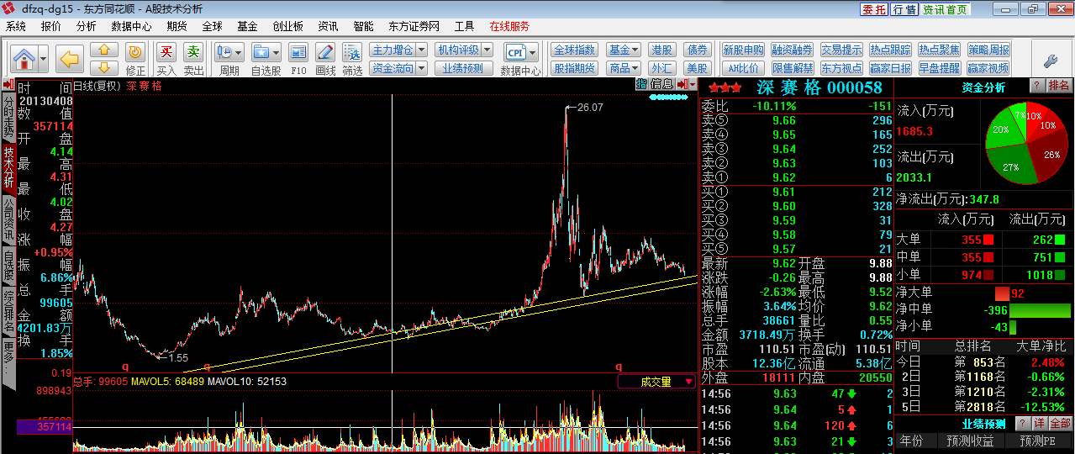Open the 自选股 folder star icon
1075x454 pixels.
tap(262, 52)
